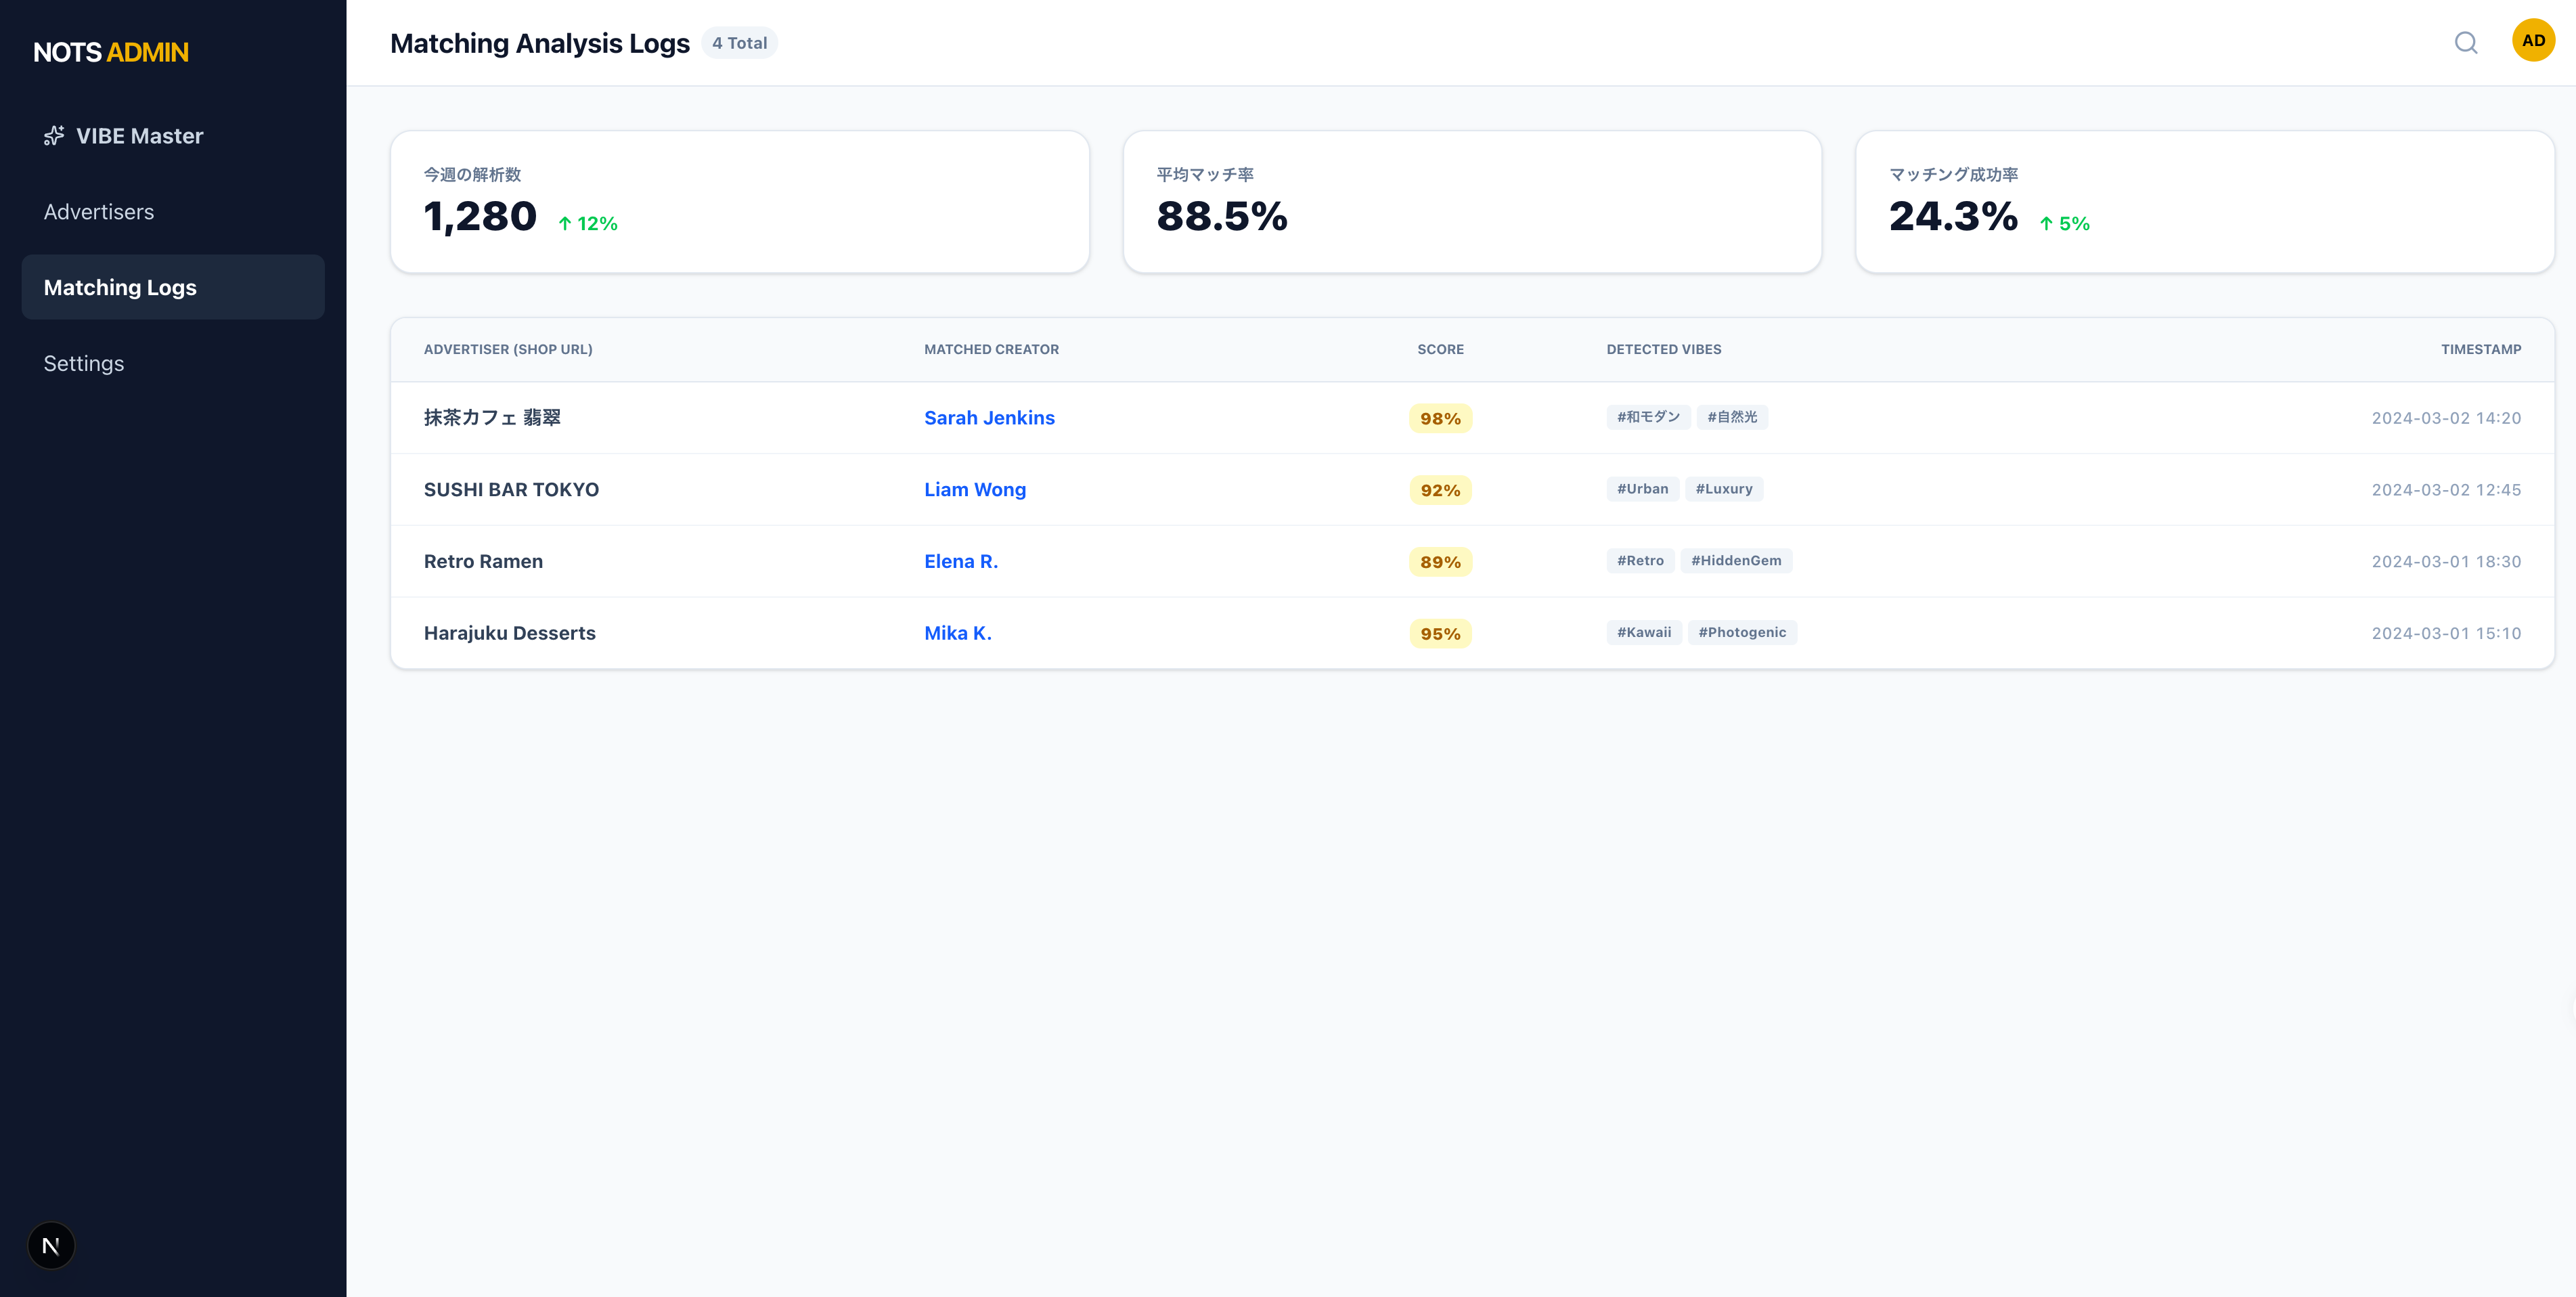Open the search magnifier icon
Screen dimensions: 2576x1297
(x=2466, y=43)
